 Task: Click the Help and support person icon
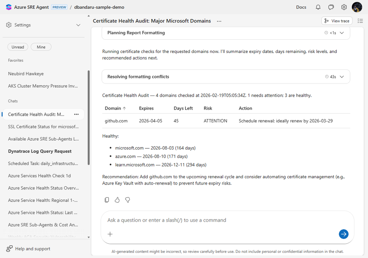[9, 249]
